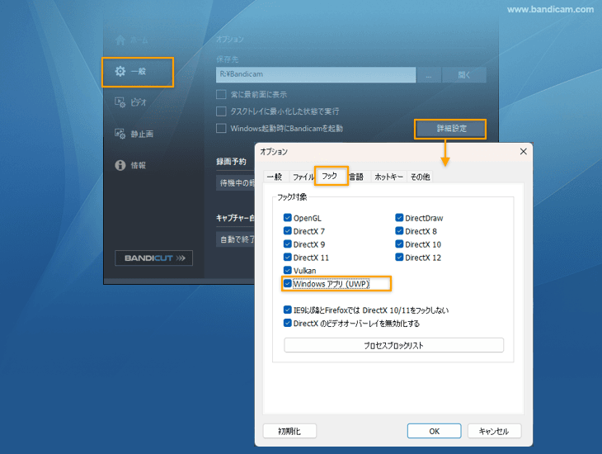
Task: Toggle the DirectDraw checkbox
Action: tap(399, 218)
